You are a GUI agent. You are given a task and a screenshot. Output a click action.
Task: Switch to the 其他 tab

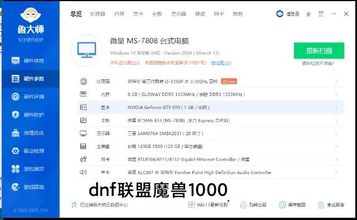coord(238,14)
